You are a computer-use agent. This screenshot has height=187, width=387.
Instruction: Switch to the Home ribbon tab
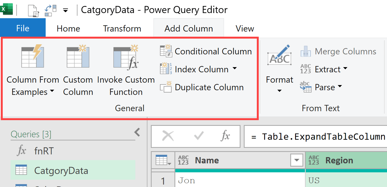(x=68, y=29)
